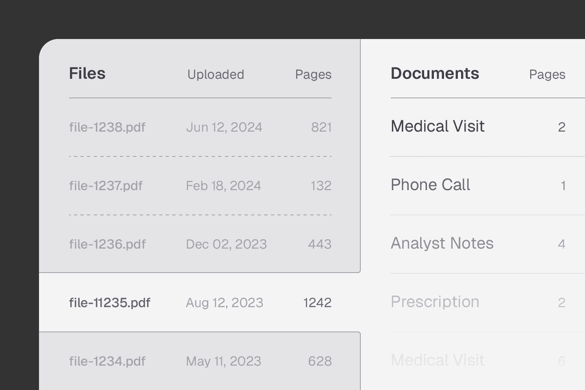This screenshot has height=390, width=585.
Task: Click the Dec 02, 2023 date cell
Action: [x=226, y=244]
